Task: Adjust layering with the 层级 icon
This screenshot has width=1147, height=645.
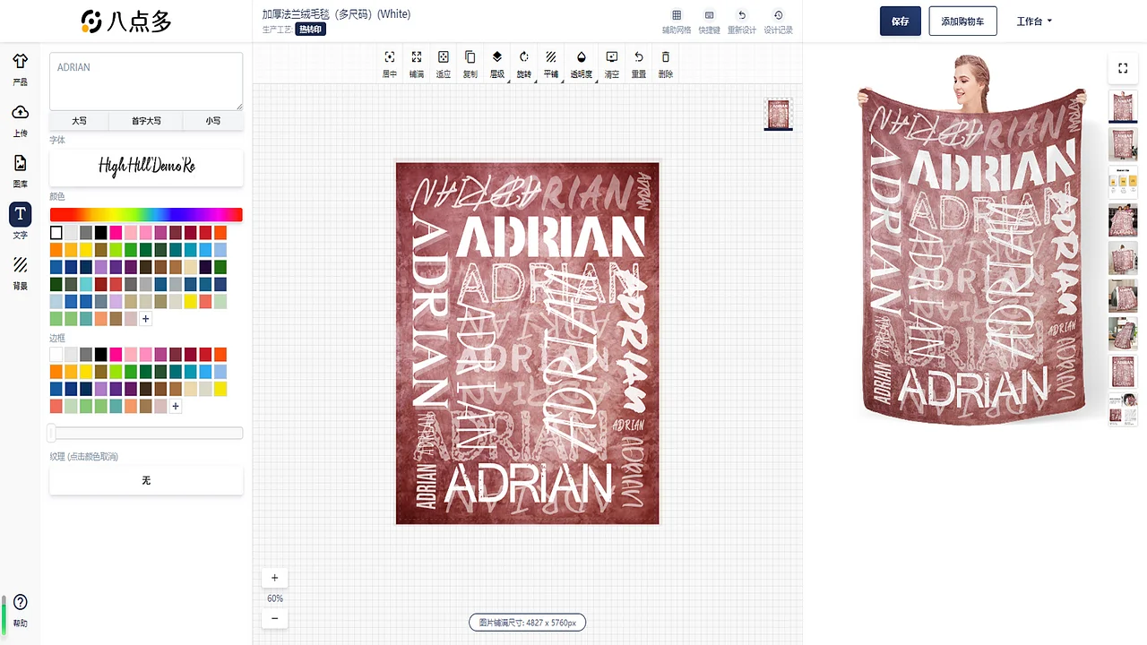Action: [x=496, y=63]
